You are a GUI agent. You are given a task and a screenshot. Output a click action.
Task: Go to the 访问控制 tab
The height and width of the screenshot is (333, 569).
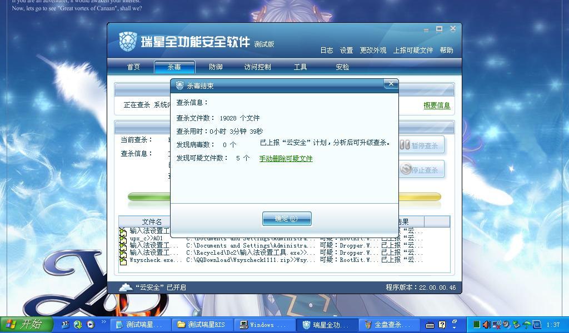click(x=258, y=67)
